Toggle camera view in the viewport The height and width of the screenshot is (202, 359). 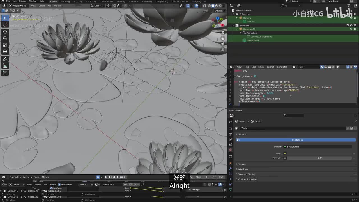pos(223,44)
